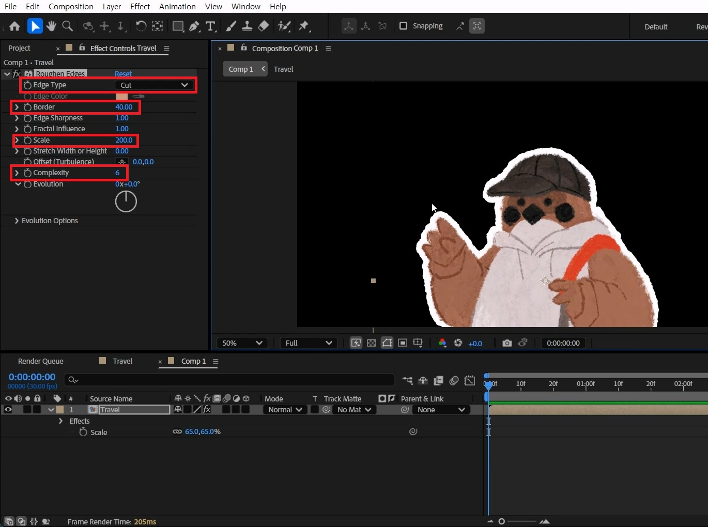Click the Scale value 200.0

pyautogui.click(x=124, y=140)
